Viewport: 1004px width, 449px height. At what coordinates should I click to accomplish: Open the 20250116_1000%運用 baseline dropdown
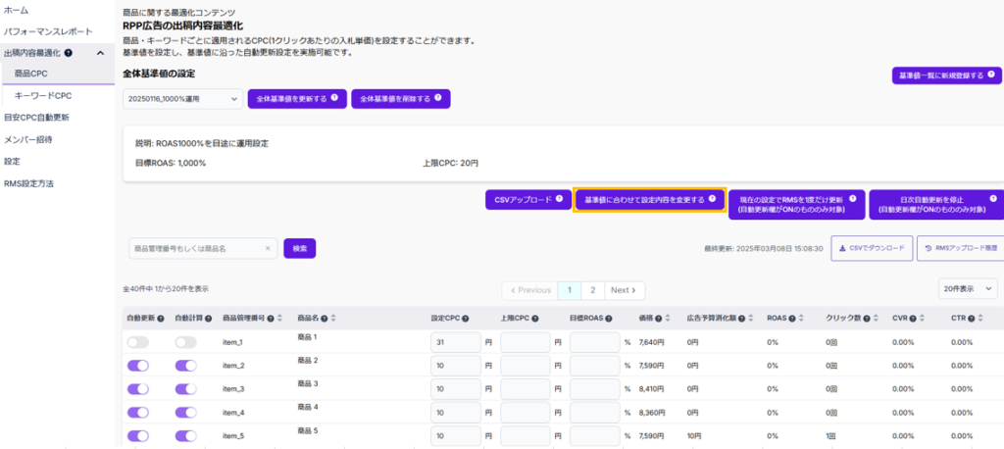[x=182, y=99]
